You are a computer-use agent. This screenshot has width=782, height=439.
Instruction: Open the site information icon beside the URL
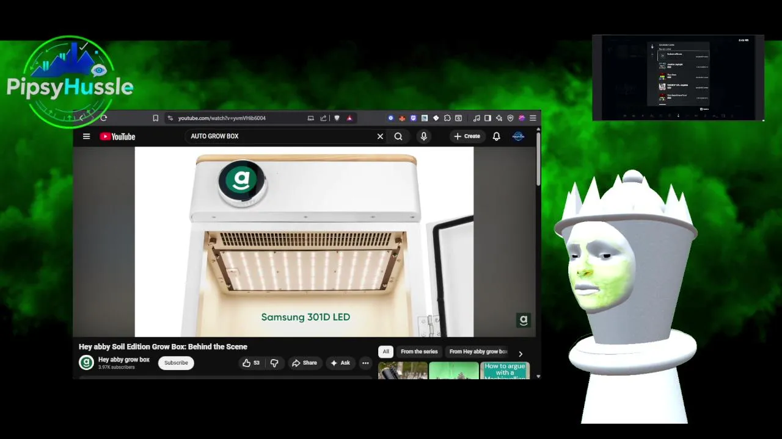(x=170, y=118)
